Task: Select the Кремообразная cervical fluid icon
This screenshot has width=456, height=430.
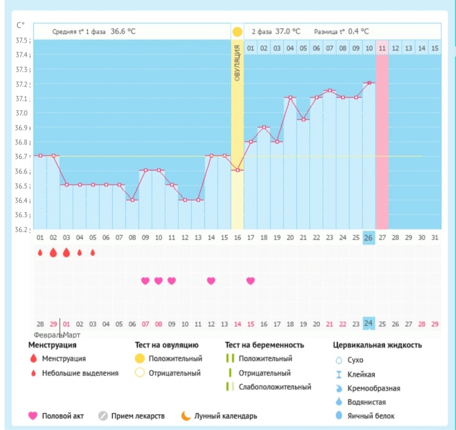Action: pyautogui.click(x=339, y=389)
